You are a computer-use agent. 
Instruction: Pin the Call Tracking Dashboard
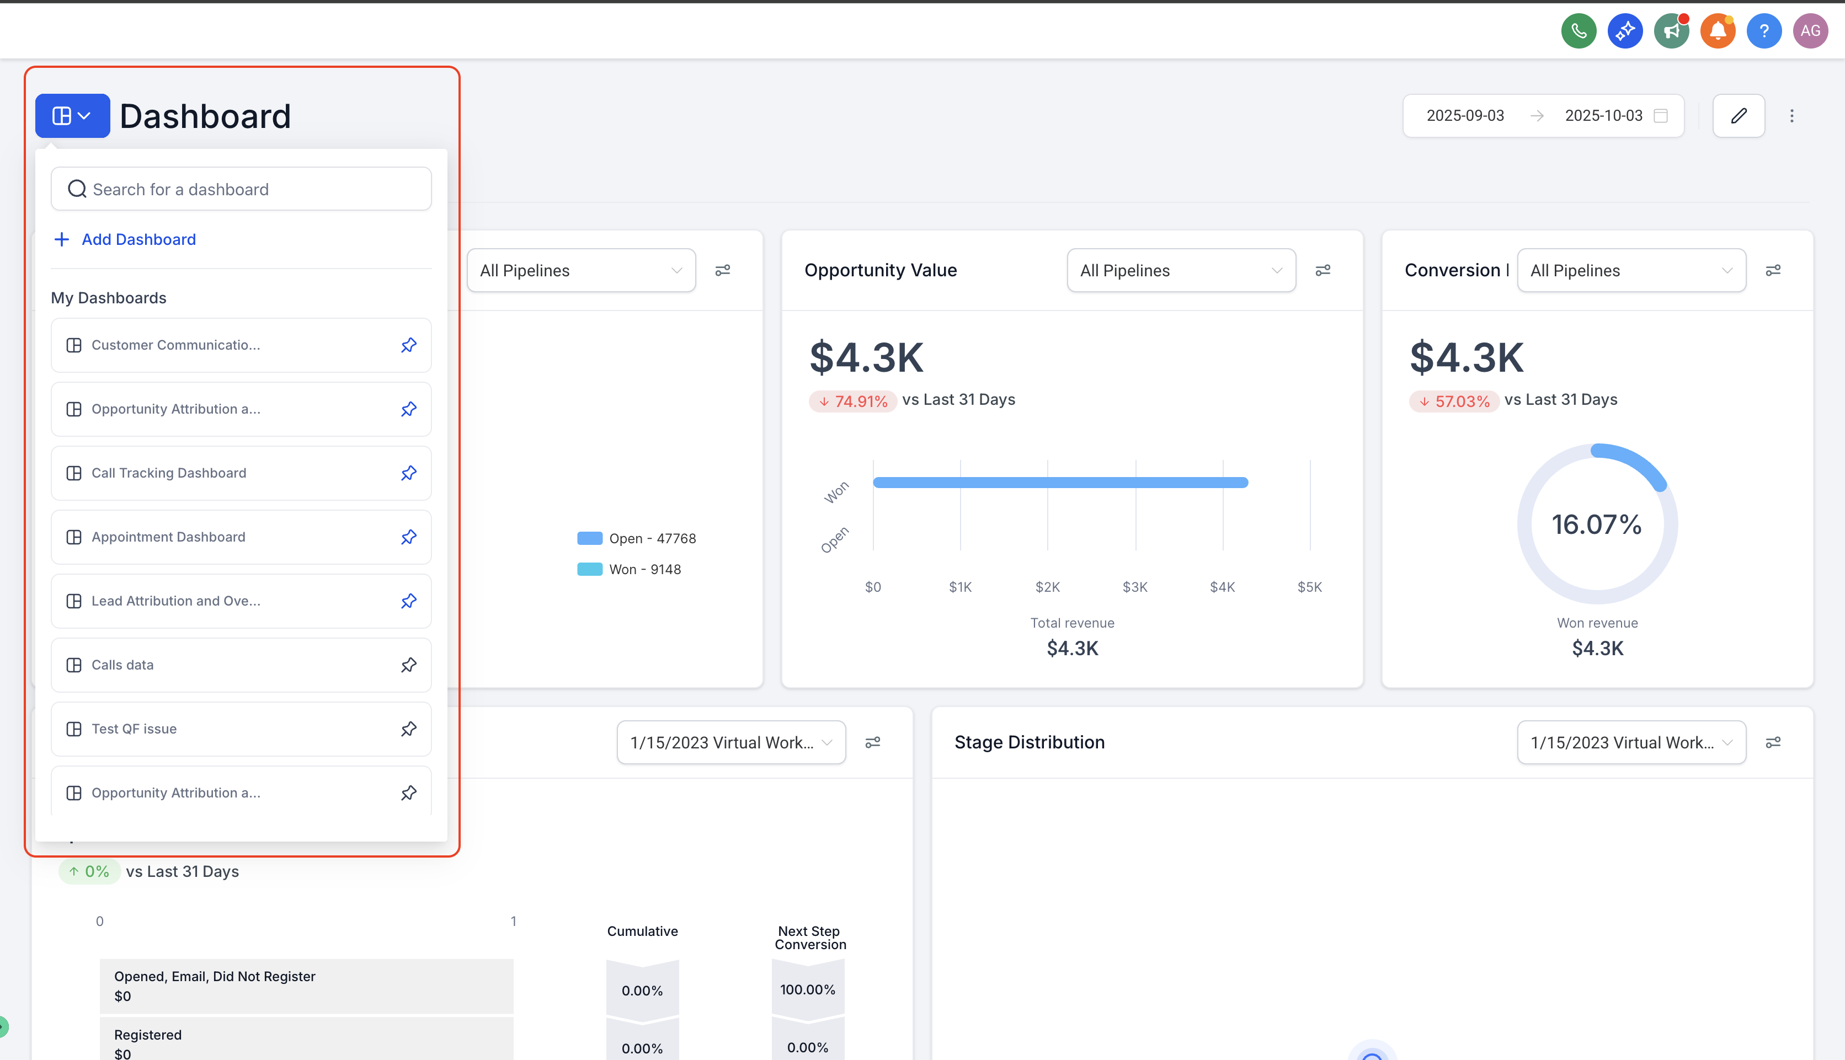tap(408, 473)
